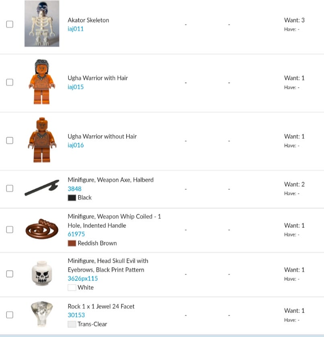Screen dimensions: 324x337
Task: Open the iaj011 catalog link
Action: pos(76,29)
